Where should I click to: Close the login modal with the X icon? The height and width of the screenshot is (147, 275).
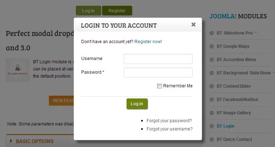point(193,24)
